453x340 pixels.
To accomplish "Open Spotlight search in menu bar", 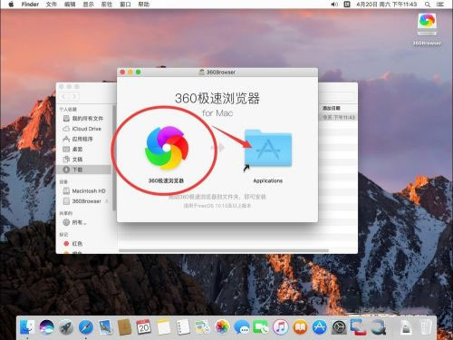I will coord(428,5).
